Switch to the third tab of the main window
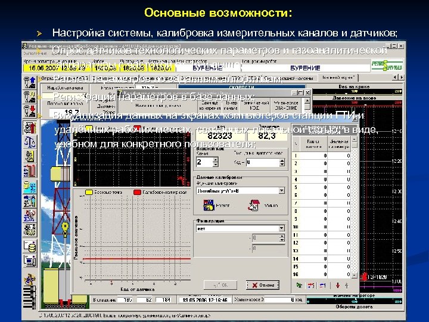 (159, 78)
